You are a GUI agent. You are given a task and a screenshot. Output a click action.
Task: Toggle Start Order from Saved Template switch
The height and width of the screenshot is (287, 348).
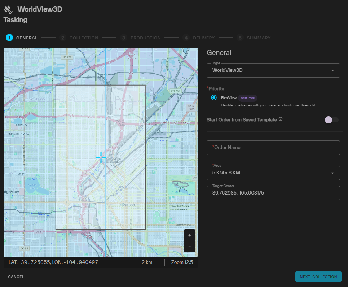(x=332, y=120)
